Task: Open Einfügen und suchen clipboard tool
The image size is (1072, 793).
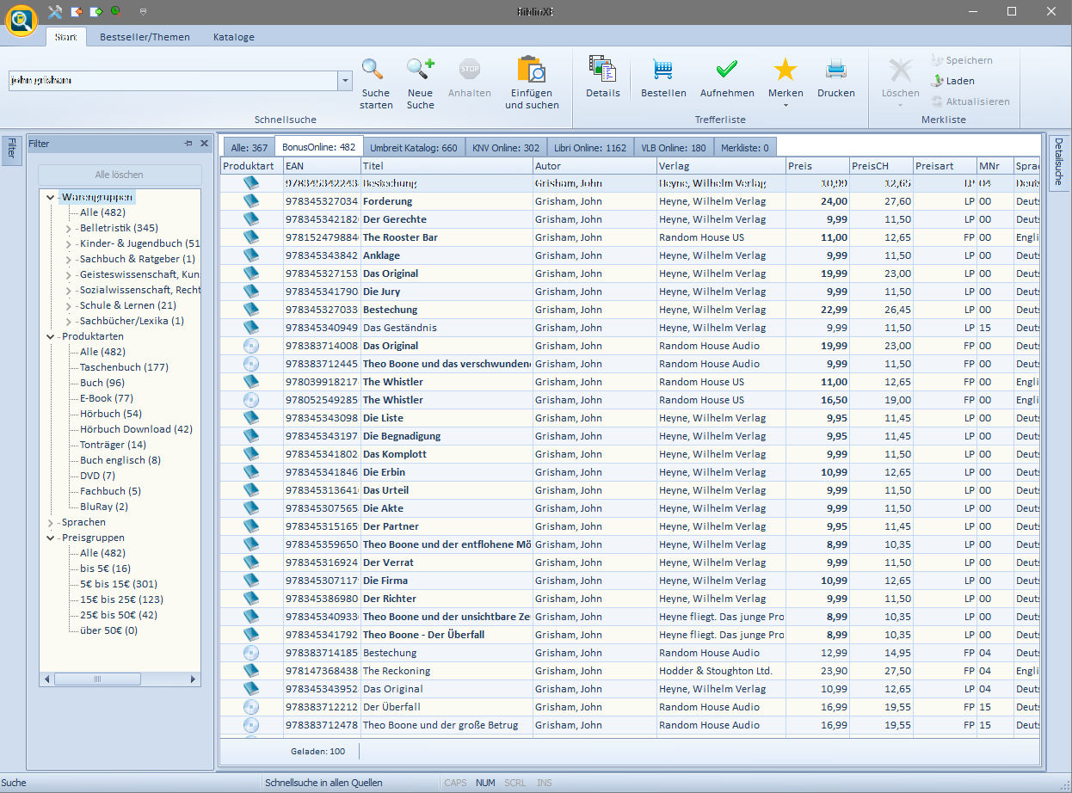Action: 532,70
